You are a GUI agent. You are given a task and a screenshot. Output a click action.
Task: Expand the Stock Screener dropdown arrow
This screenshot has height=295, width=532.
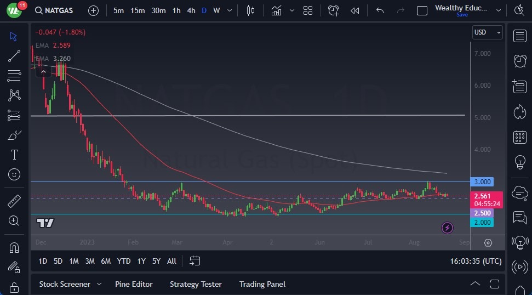[99, 284]
